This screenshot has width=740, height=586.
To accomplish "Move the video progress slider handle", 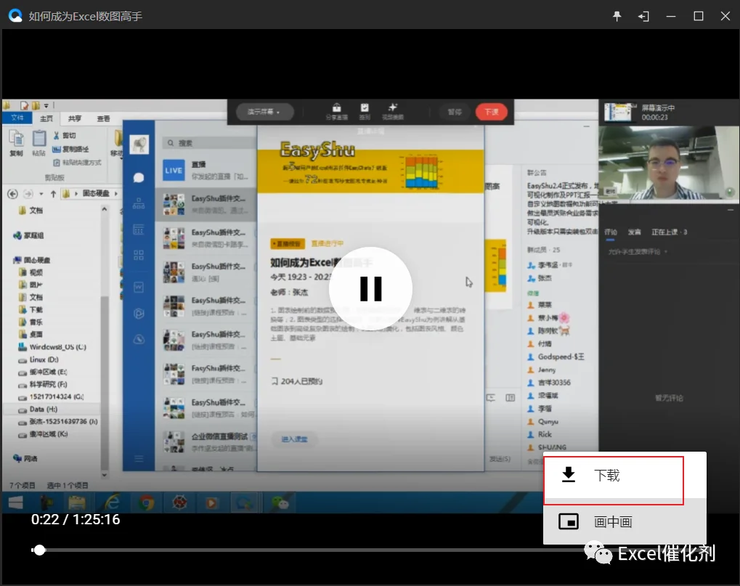I will tap(40, 550).
